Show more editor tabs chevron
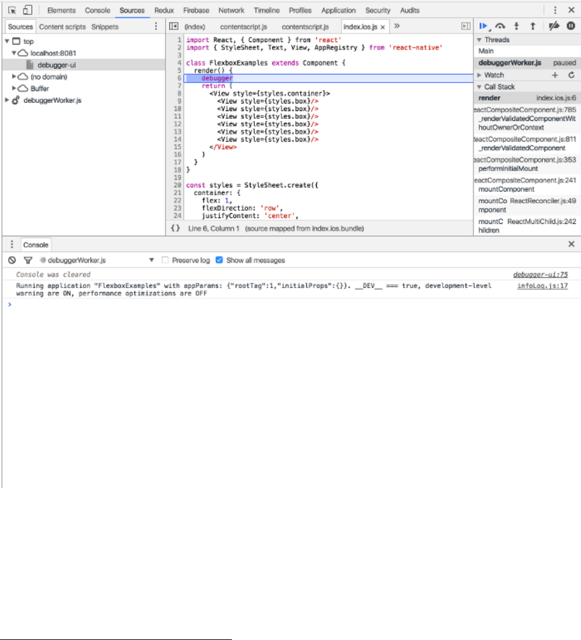Screen dimensions: 581x640 397,26
